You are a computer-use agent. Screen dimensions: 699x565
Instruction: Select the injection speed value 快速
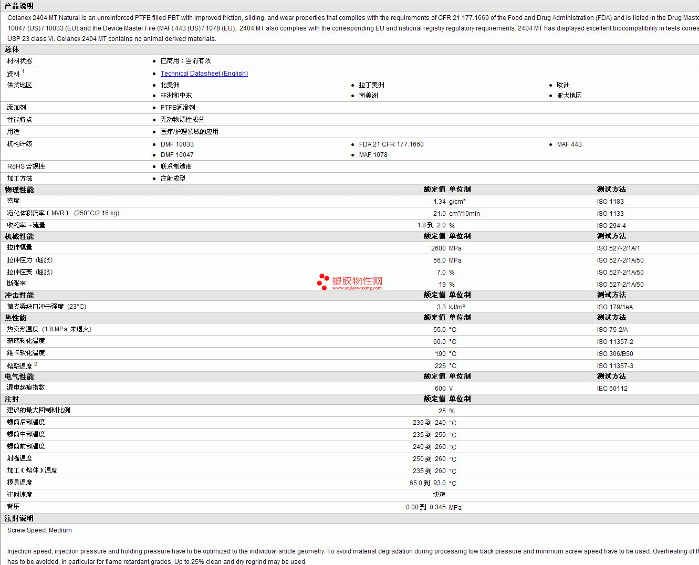coord(440,495)
